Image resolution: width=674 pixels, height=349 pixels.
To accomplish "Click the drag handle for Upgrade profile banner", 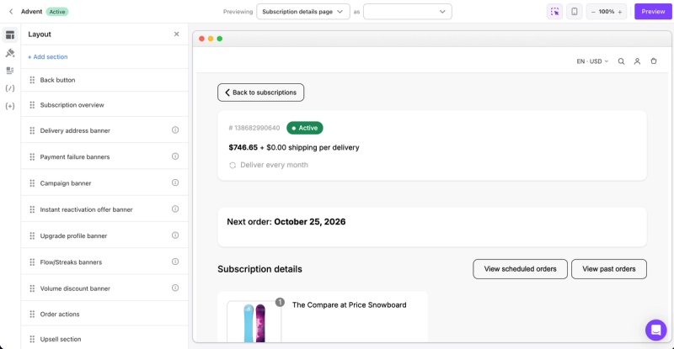I will [x=32, y=235].
